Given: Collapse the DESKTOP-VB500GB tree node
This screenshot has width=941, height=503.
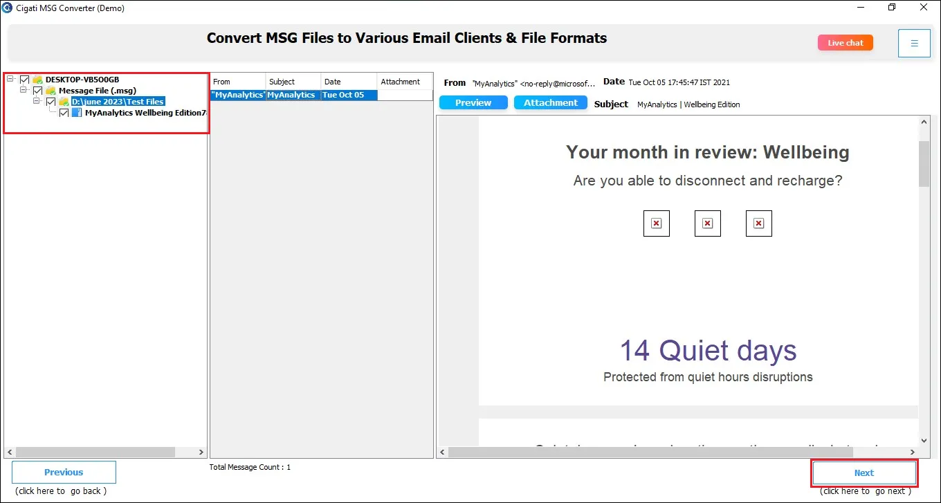Looking at the screenshot, I should [10, 79].
